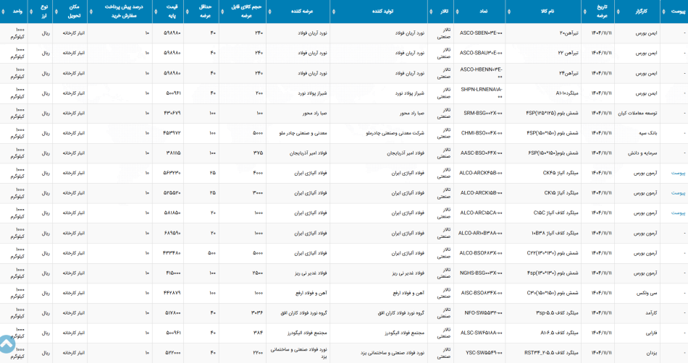Click symbol starting with AASC-BSO
The height and width of the screenshot is (363, 688).
[x=482, y=153]
